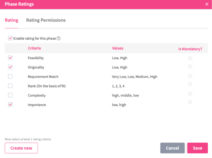Uncheck Enable rating for this phase
The height and width of the screenshot is (158, 212).
(10, 38)
